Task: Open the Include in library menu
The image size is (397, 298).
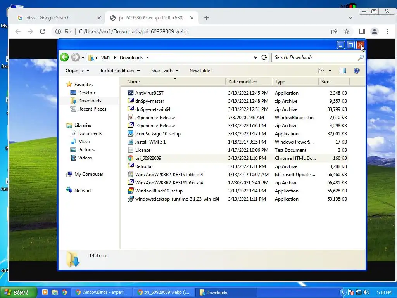Action: coord(120,71)
